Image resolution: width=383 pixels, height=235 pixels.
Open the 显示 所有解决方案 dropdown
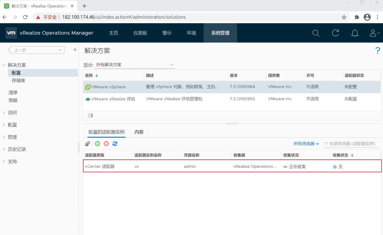coord(135,65)
